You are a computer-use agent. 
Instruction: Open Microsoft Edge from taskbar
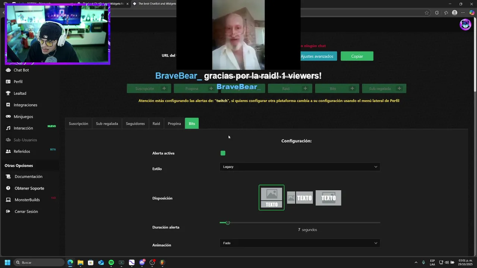[x=70, y=262]
